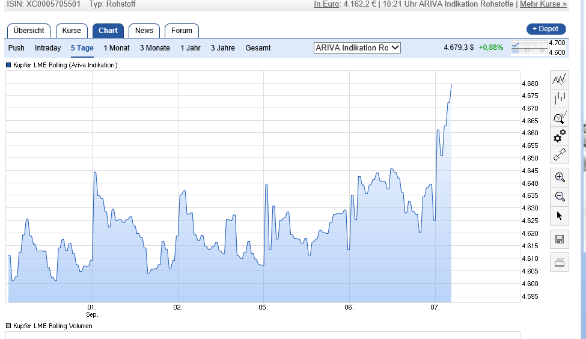Click the mini chart thumbnail
This screenshot has height=339, width=586.
pos(529,48)
